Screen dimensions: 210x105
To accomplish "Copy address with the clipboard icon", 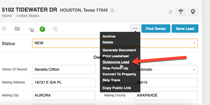I will tap(112, 10).
